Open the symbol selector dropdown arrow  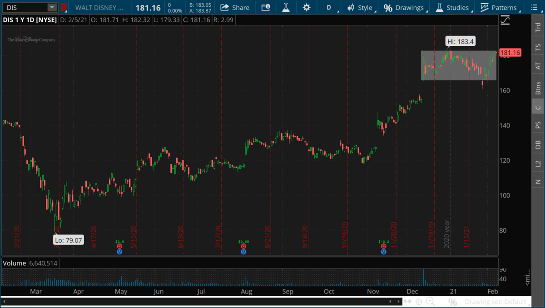(52, 8)
